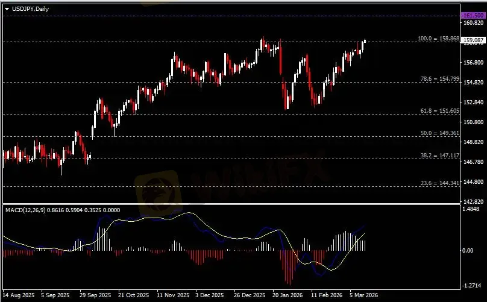Click the USDJPY,Daily chart title
Viewport: 487px width, 302px height.
point(29,8)
